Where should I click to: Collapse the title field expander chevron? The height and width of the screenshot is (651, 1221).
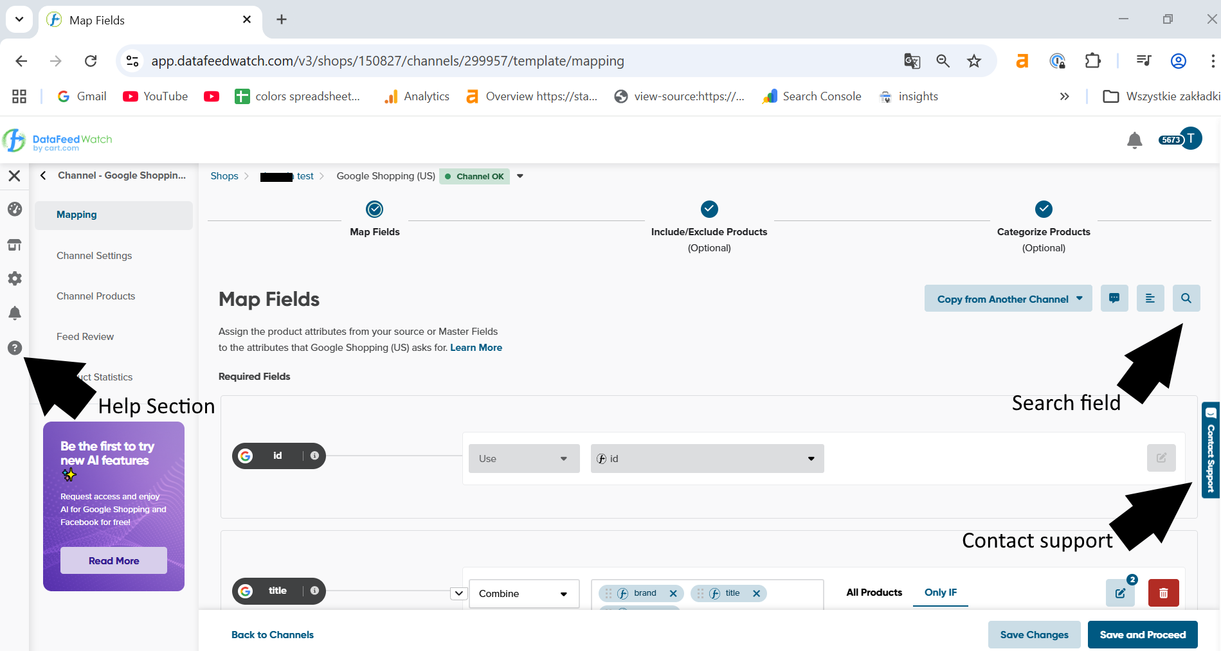pos(458,593)
